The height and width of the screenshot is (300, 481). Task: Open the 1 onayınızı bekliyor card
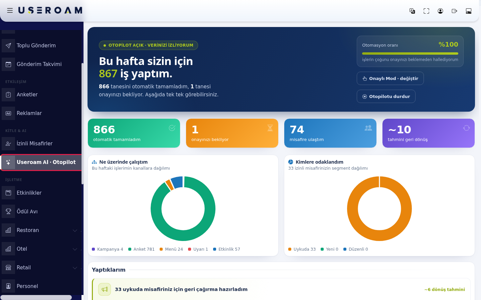tap(232, 133)
